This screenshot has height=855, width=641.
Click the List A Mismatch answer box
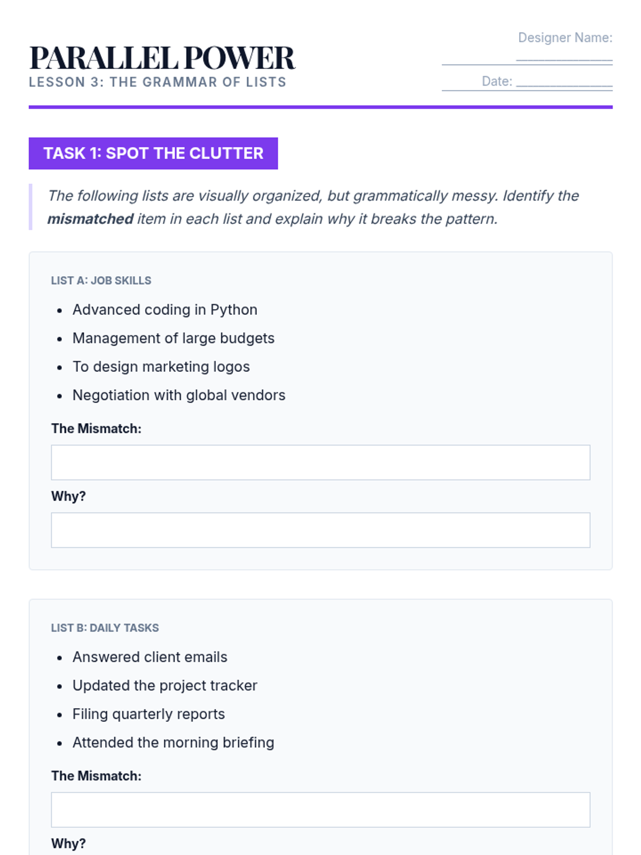(320, 462)
